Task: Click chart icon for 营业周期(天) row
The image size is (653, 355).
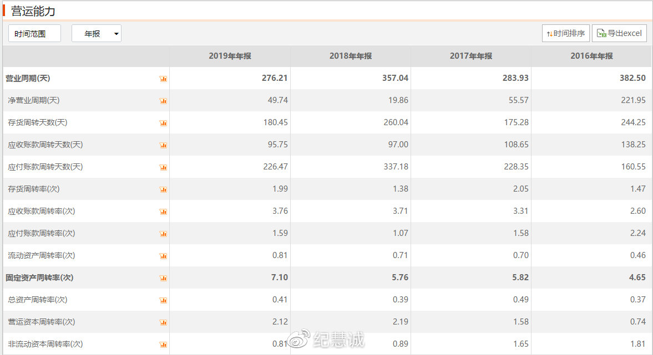Action: click(x=163, y=79)
